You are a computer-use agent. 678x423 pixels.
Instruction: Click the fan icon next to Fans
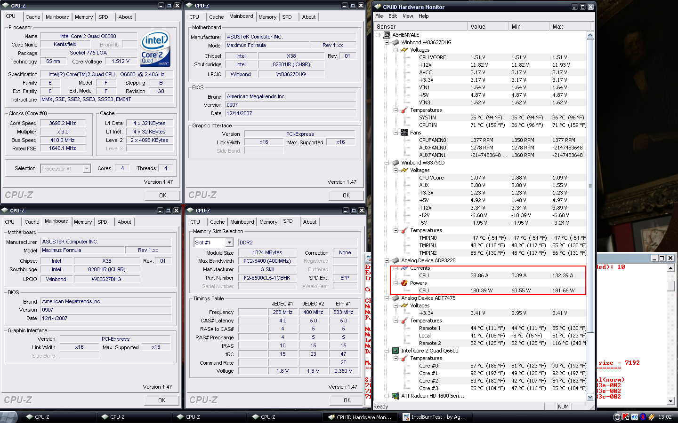(x=404, y=133)
